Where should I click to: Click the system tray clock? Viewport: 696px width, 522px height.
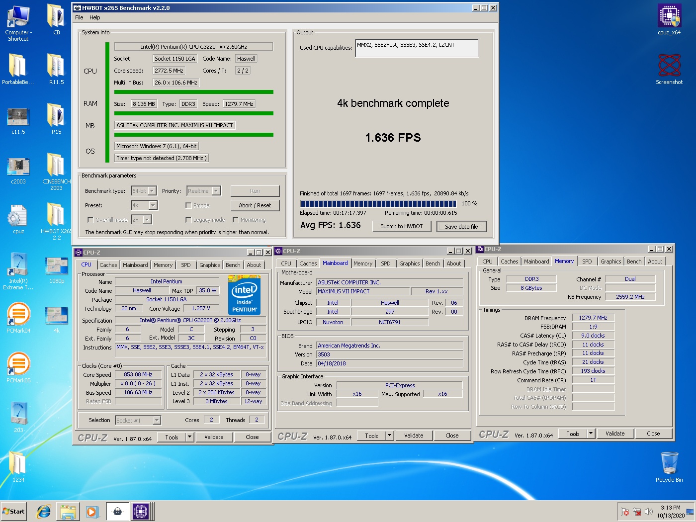(671, 512)
